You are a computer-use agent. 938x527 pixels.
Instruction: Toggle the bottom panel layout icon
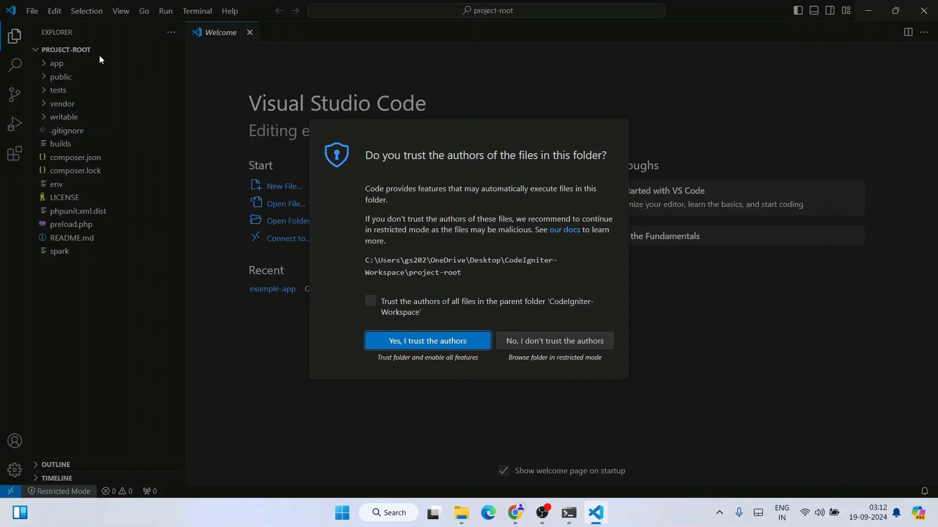point(814,10)
